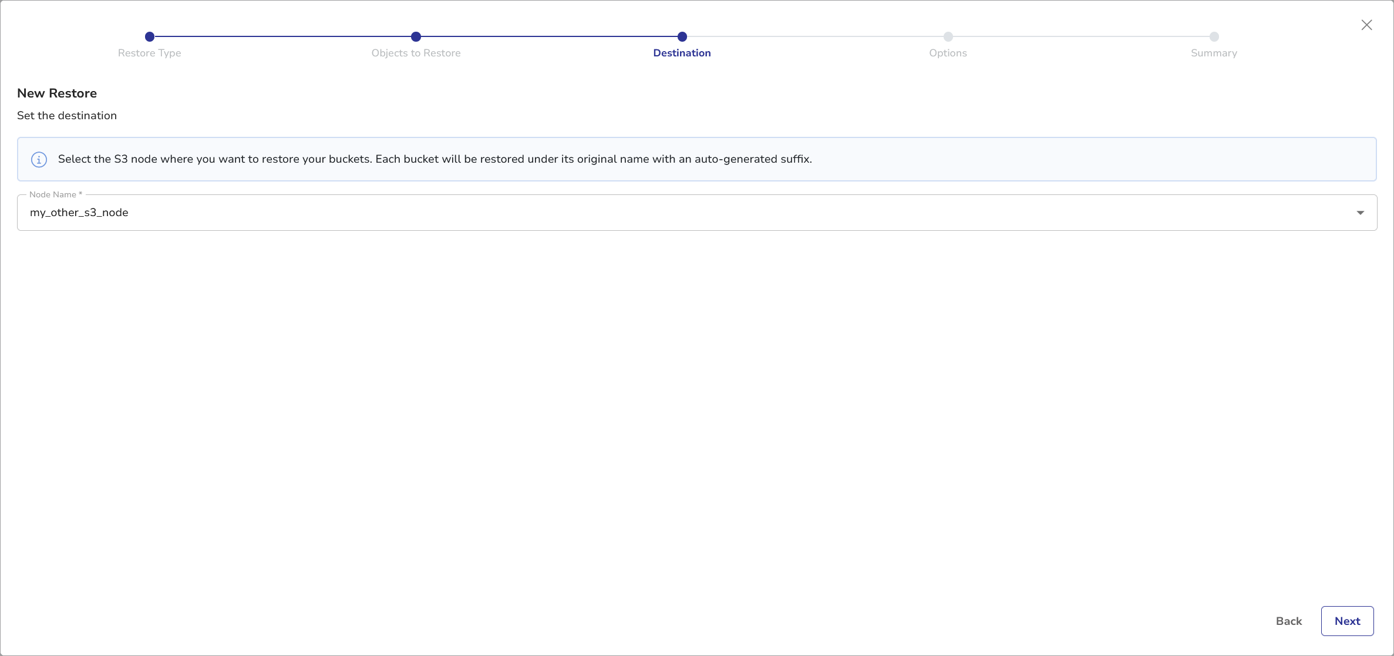Screen dimensions: 1394x656
Task: Click the Set the destination subtitle
Action: pyautogui.click(x=67, y=116)
